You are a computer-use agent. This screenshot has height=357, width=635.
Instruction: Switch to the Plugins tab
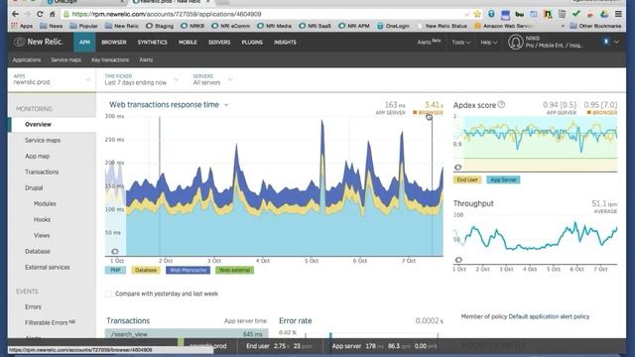click(x=252, y=42)
